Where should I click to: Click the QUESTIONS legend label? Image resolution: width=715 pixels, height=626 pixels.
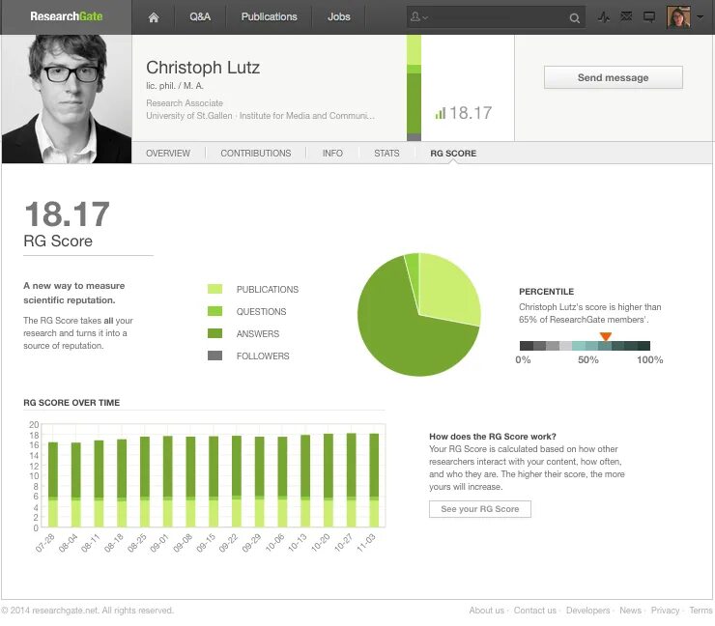[x=261, y=312]
